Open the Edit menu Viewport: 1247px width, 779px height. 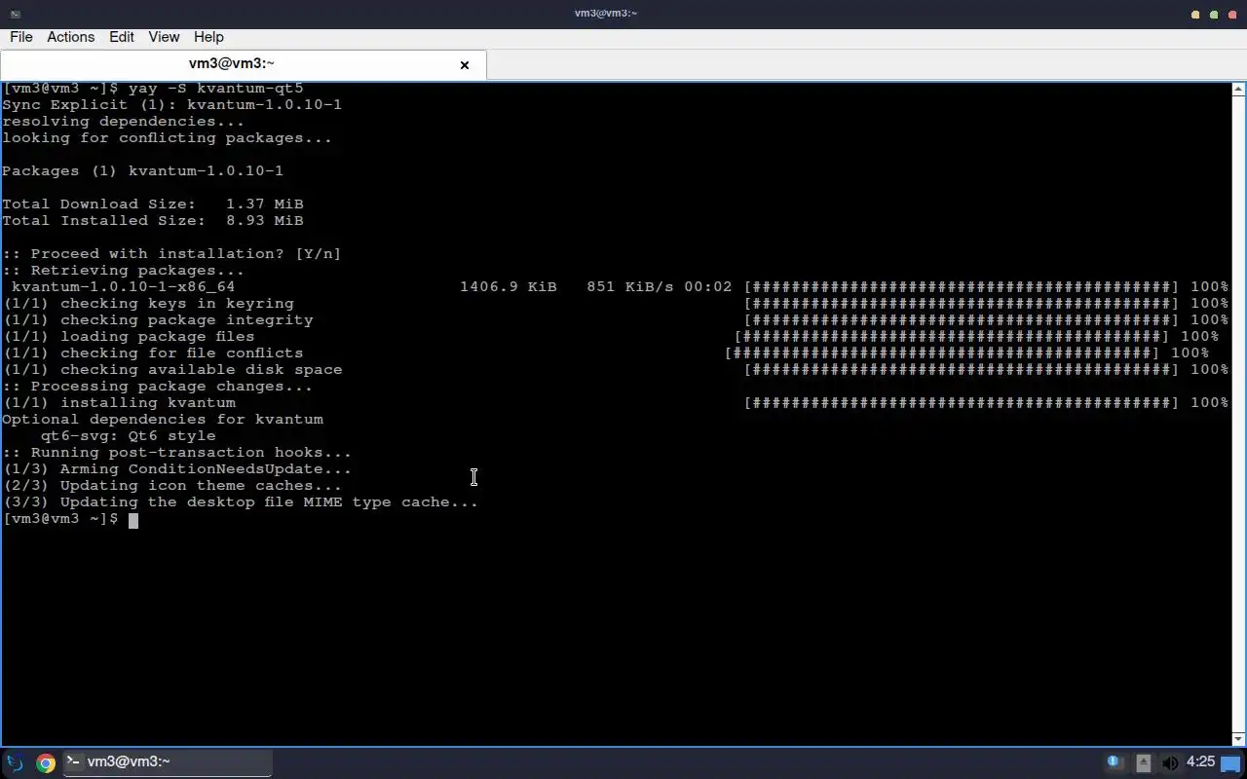tap(122, 37)
